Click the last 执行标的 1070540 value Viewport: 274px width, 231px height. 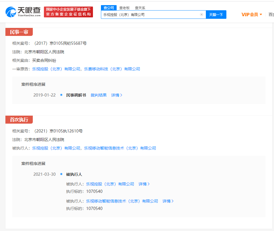[x=94, y=208]
